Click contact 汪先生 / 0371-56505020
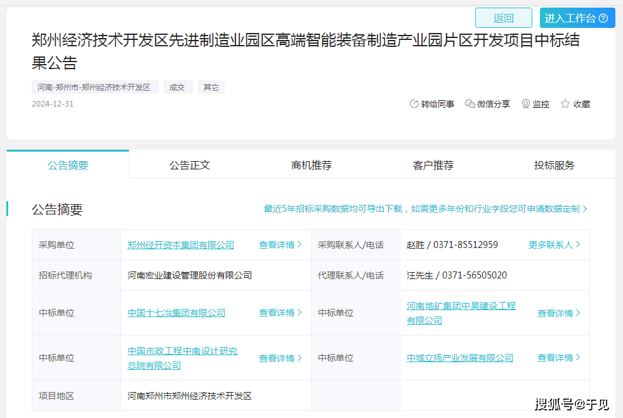The width and height of the screenshot is (623, 418). coord(457,275)
